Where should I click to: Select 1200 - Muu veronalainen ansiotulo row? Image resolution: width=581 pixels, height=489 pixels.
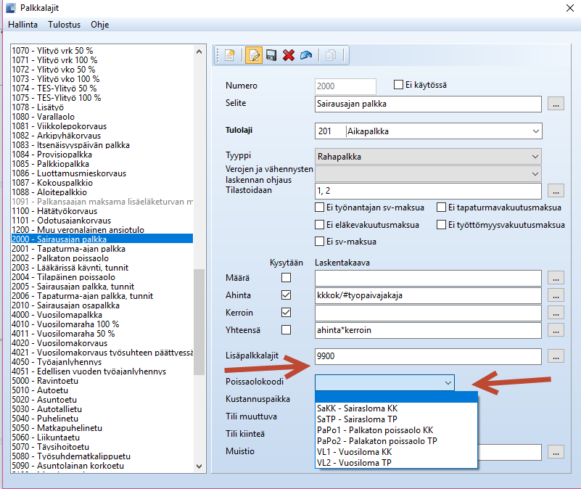pyautogui.click(x=102, y=230)
